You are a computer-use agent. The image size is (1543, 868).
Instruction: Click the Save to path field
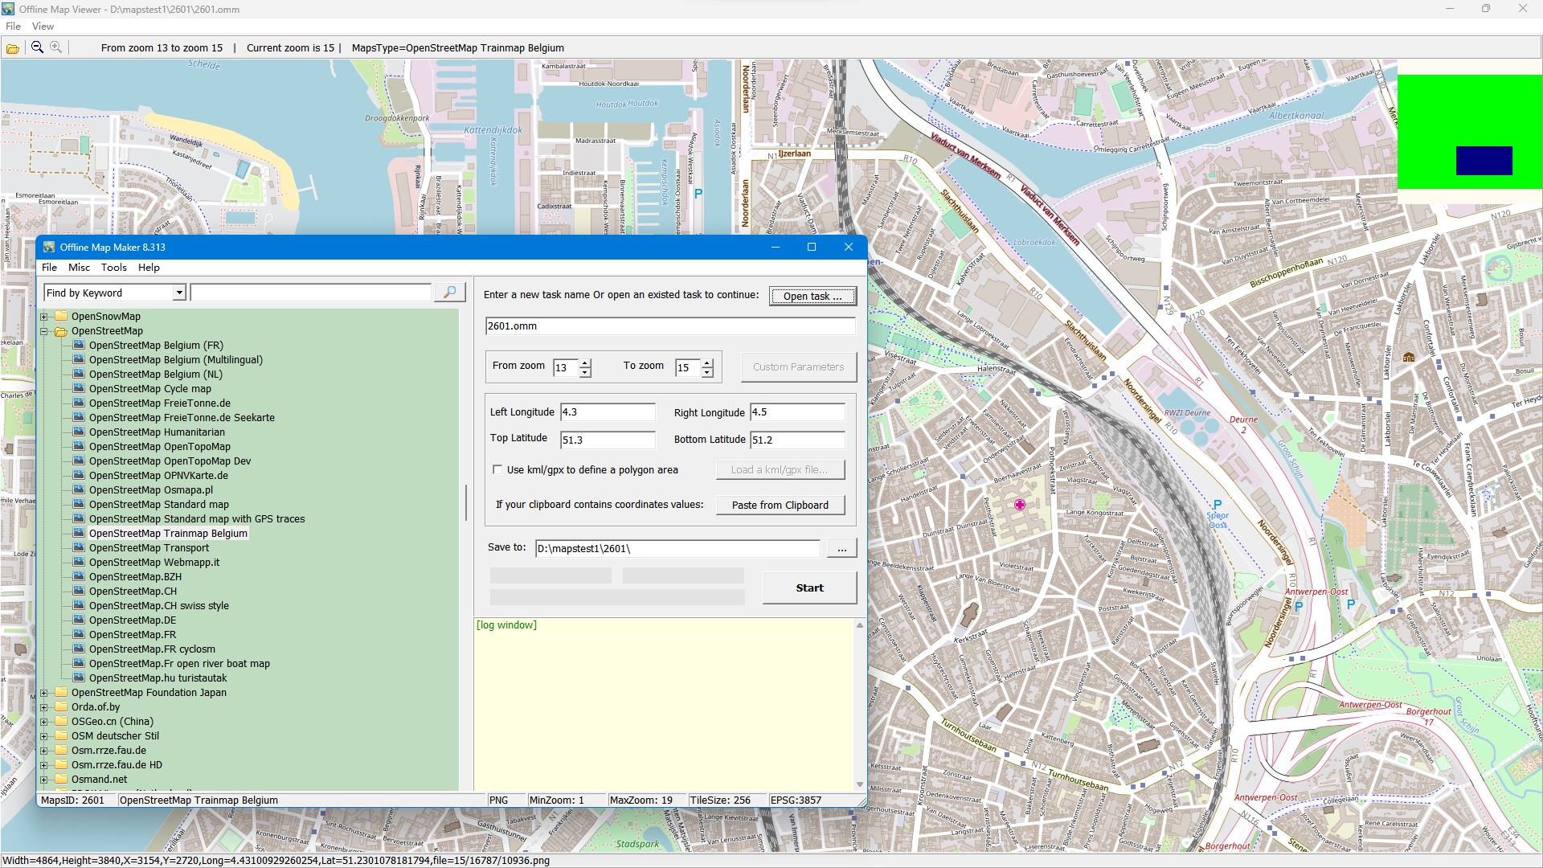click(677, 549)
